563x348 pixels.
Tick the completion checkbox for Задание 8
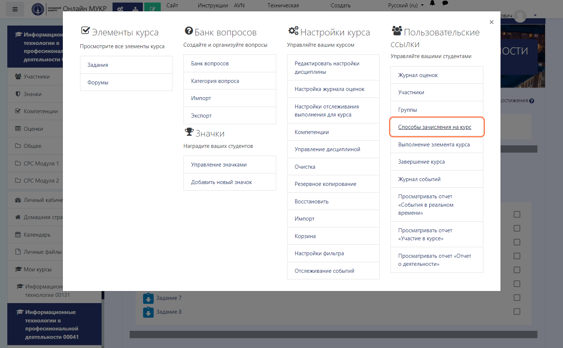pyautogui.click(x=517, y=311)
